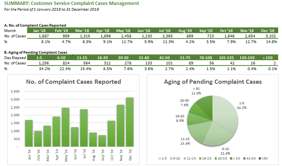This screenshot has width=282, height=166.
Task: Select the 11-15 pie slice
Action: (199, 132)
